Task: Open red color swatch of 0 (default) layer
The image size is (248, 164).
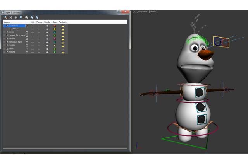Action: tap(55, 26)
